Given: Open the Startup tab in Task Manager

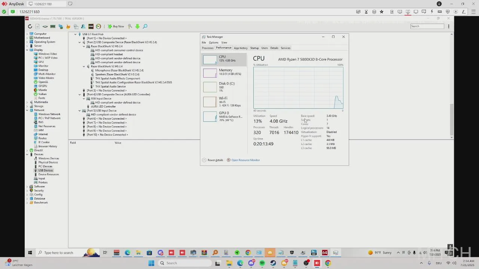Looking at the screenshot, I should [254, 48].
